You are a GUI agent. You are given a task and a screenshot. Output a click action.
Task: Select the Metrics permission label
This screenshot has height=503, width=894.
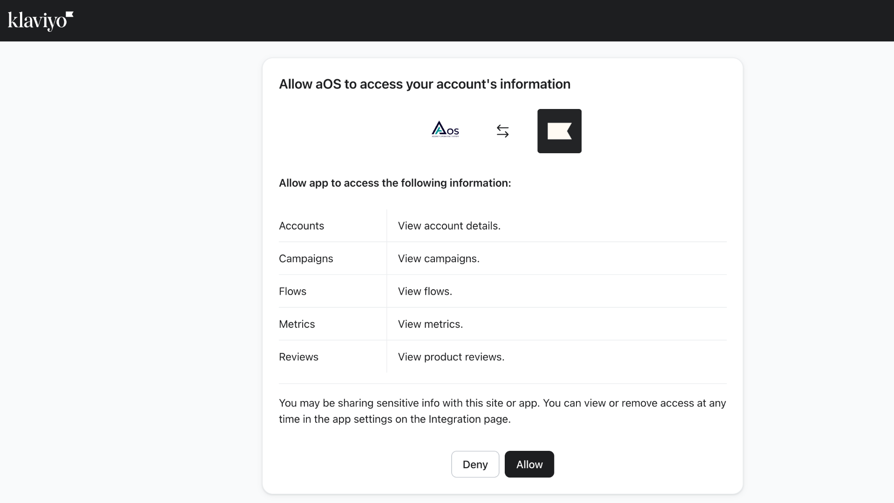pyautogui.click(x=297, y=324)
